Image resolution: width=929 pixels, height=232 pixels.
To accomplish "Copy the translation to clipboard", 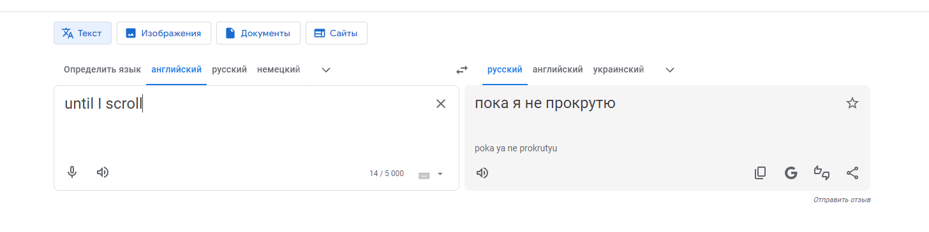I will click(760, 173).
